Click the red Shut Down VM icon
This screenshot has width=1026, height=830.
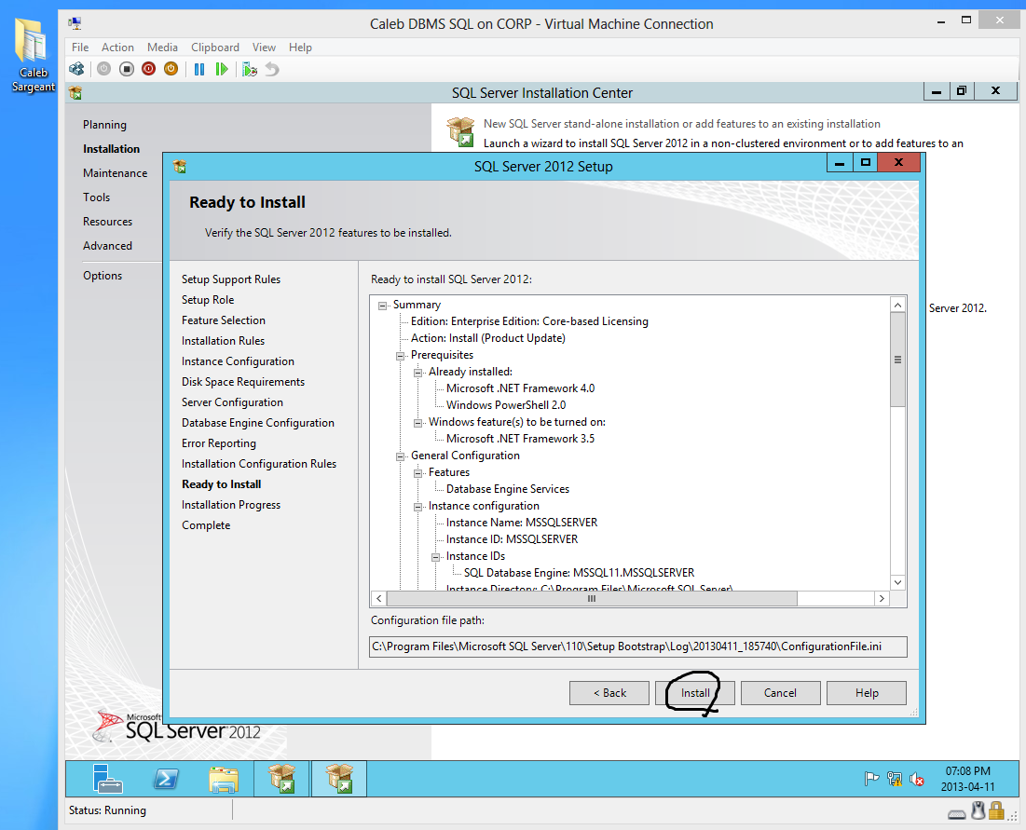pos(148,69)
